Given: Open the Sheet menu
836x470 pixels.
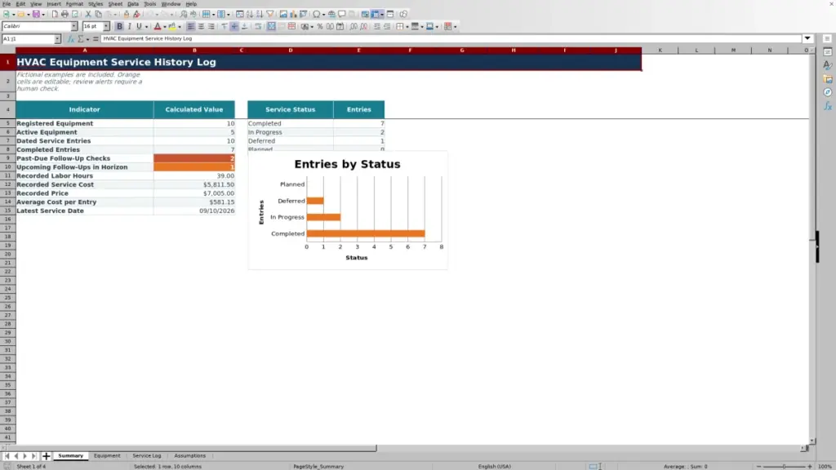Looking at the screenshot, I should [x=115, y=4].
